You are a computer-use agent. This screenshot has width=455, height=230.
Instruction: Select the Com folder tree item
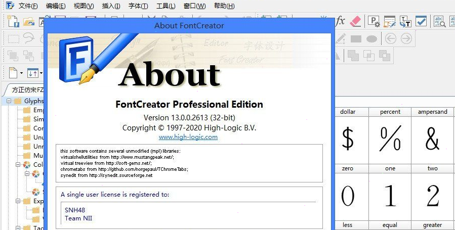click(33, 128)
